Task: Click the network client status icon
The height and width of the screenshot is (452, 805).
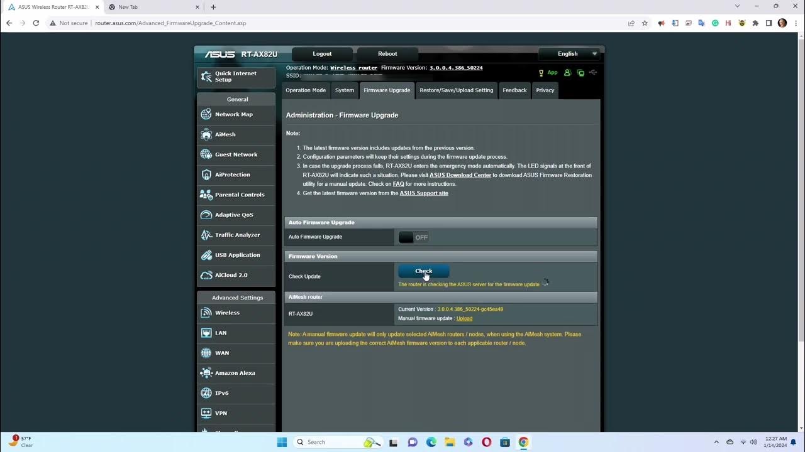Action: (580, 73)
